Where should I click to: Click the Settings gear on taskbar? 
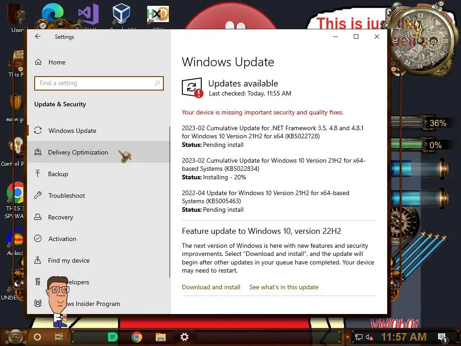pyautogui.click(x=184, y=337)
